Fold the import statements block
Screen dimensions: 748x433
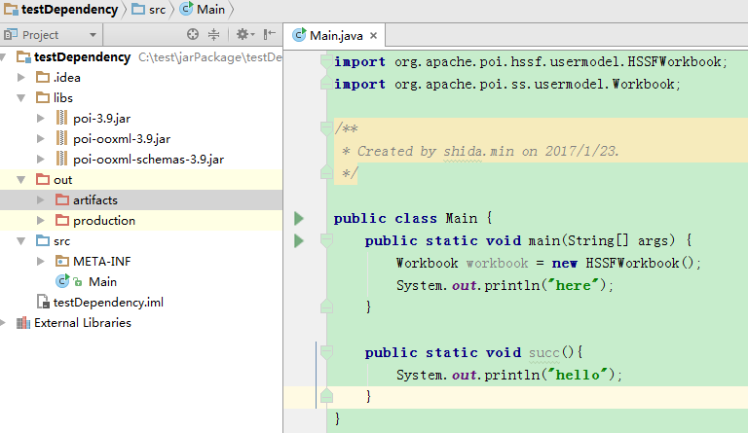click(x=326, y=61)
